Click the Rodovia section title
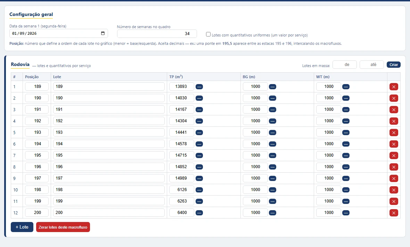The width and height of the screenshot is (410, 247). point(20,65)
